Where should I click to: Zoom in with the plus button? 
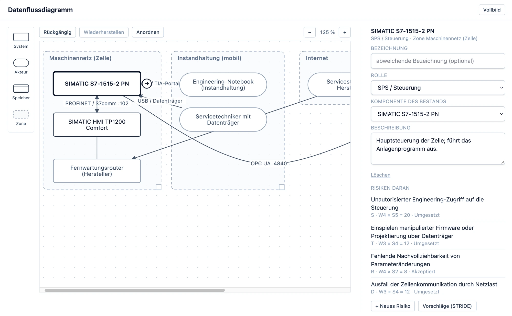[x=345, y=32]
